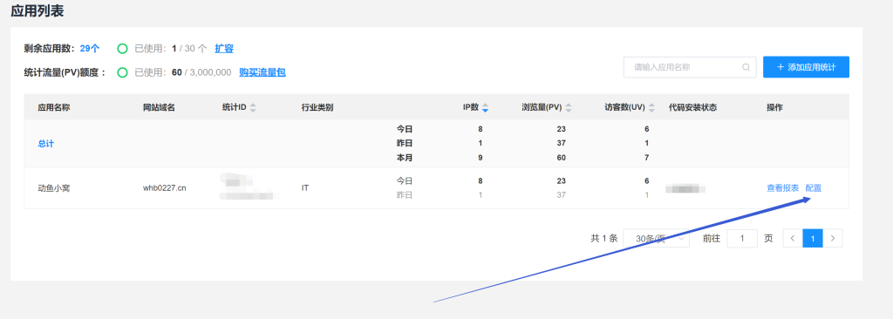Open 购买流量包 link

[x=262, y=72]
